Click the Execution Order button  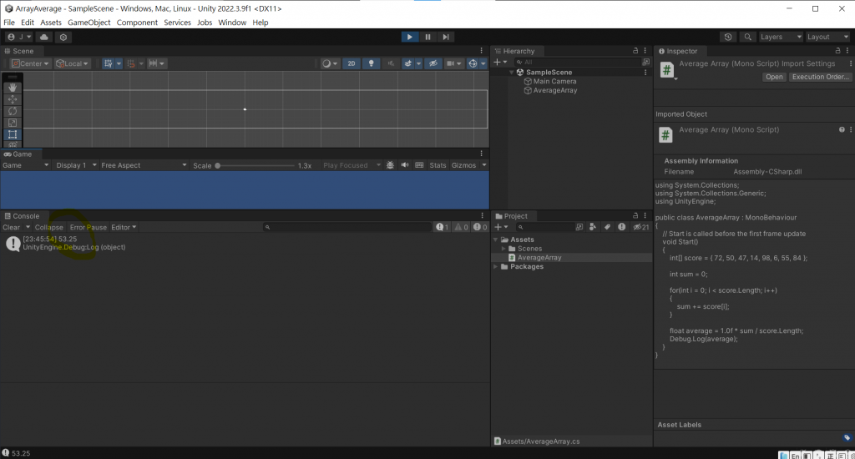pyautogui.click(x=821, y=77)
